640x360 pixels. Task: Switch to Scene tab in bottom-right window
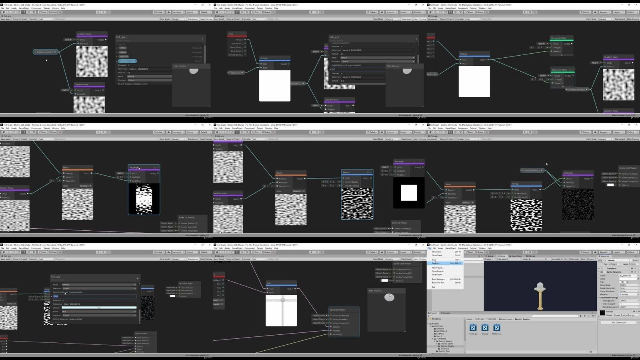490,256
